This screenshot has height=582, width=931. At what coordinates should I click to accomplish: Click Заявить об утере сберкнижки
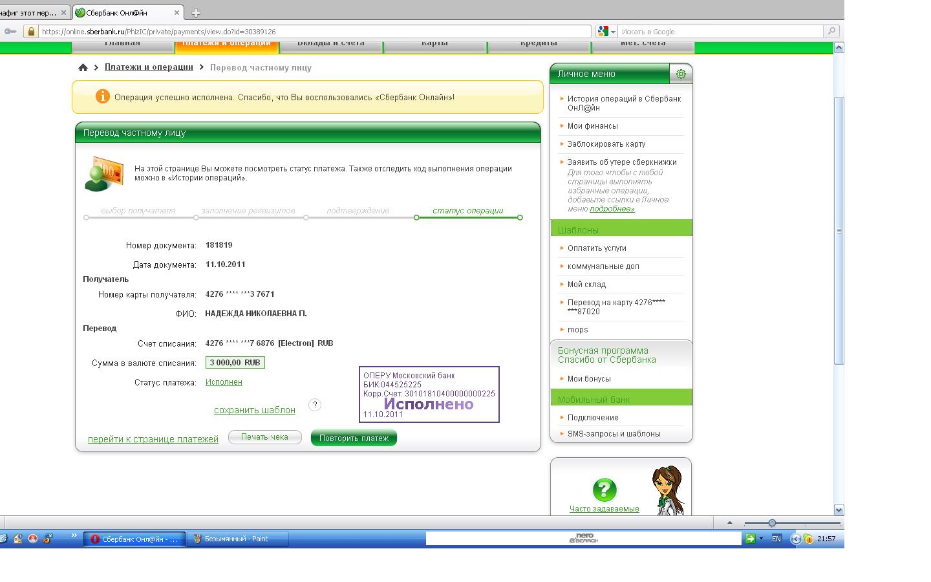tap(622, 162)
